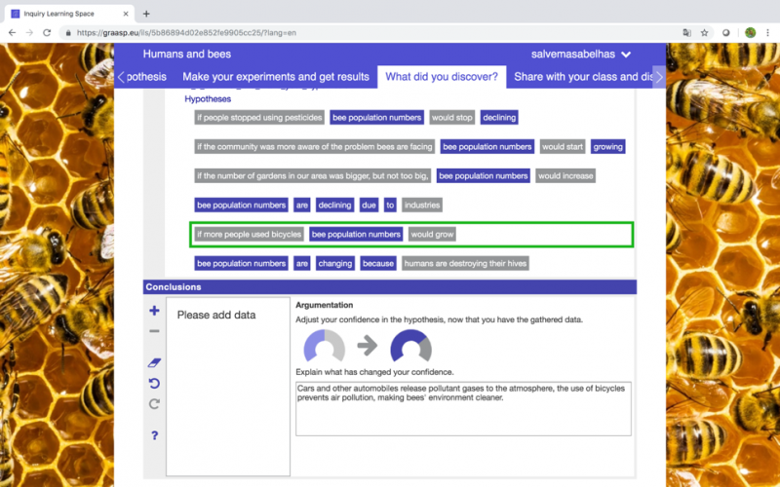
Task: Switch to Make your experiments and get results tab
Action: [276, 77]
